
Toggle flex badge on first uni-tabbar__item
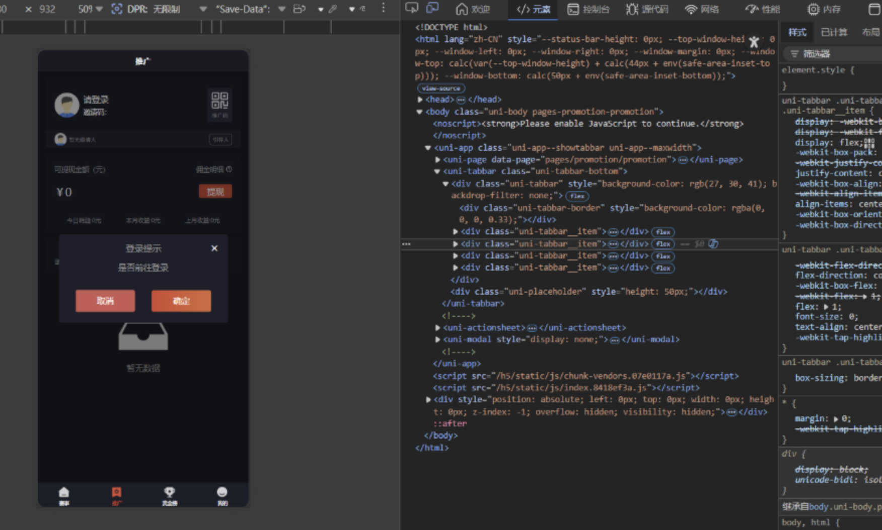click(x=663, y=232)
